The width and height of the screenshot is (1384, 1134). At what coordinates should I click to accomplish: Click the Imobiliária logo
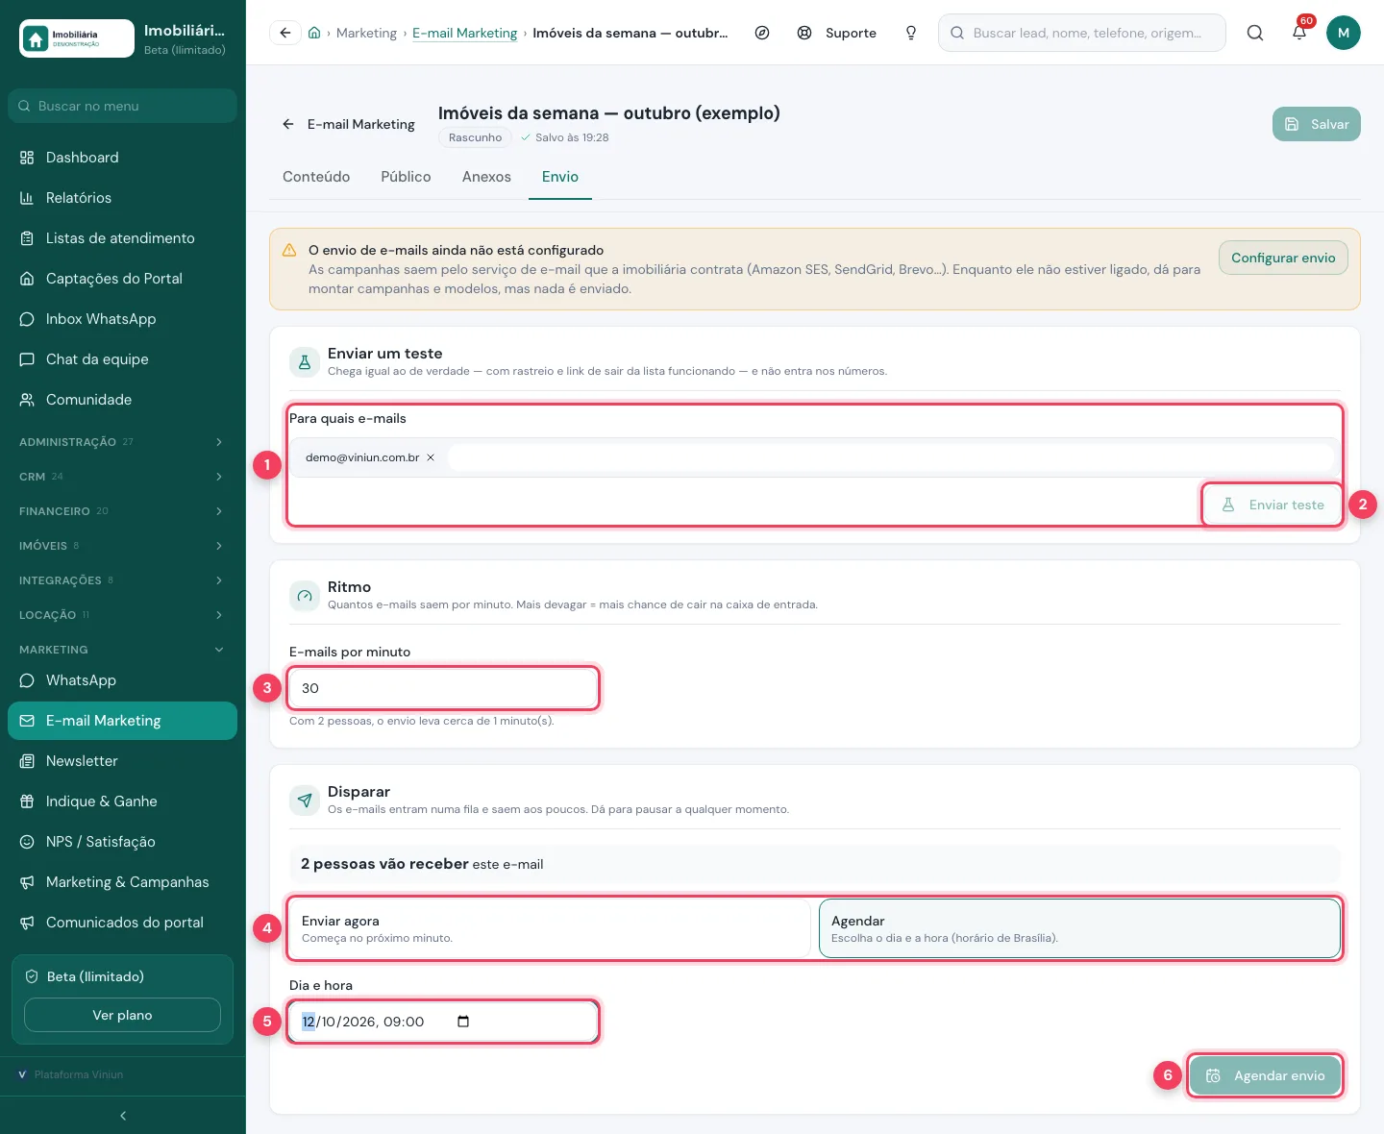77,38
